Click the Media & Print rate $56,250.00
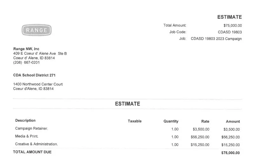Screen dimensions: 254x162 tap(200, 137)
